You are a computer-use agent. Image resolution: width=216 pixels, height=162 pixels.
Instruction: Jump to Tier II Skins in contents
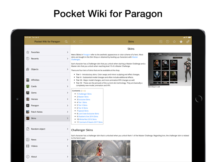(83, 105)
